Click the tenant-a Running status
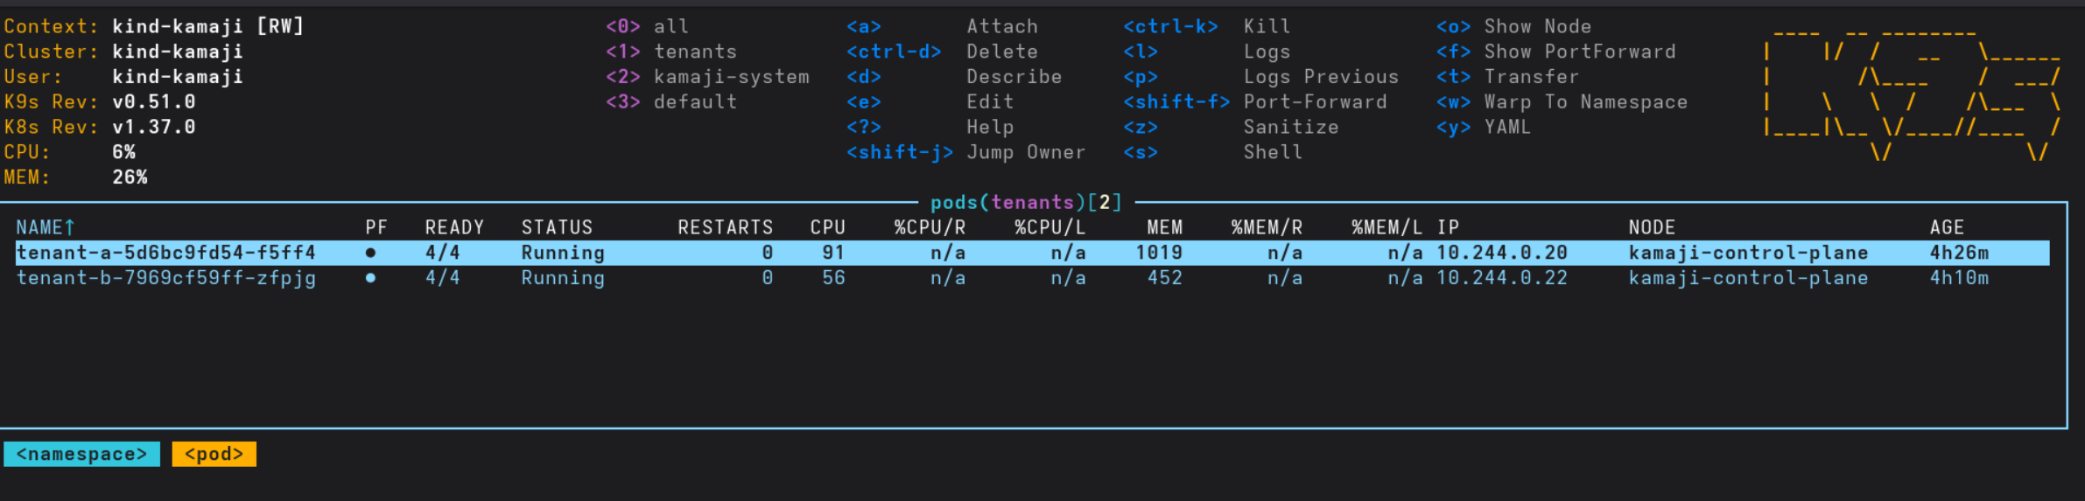This screenshot has width=2085, height=501. tap(563, 253)
